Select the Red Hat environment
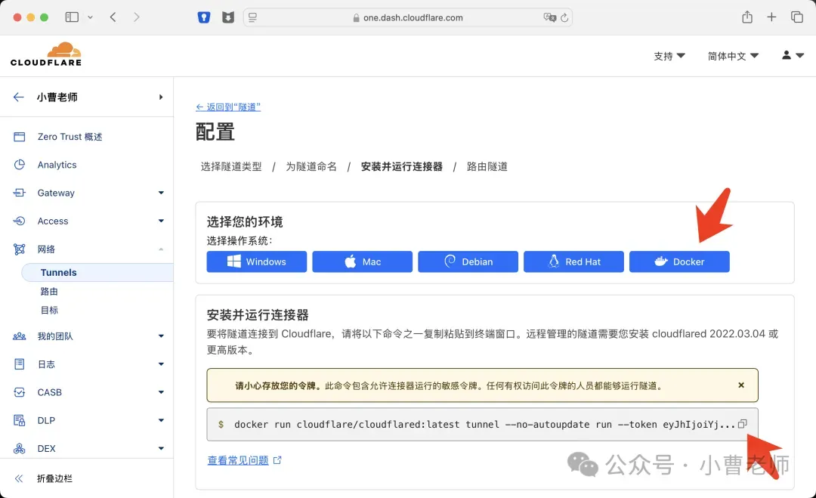The image size is (816, 498). [573, 261]
